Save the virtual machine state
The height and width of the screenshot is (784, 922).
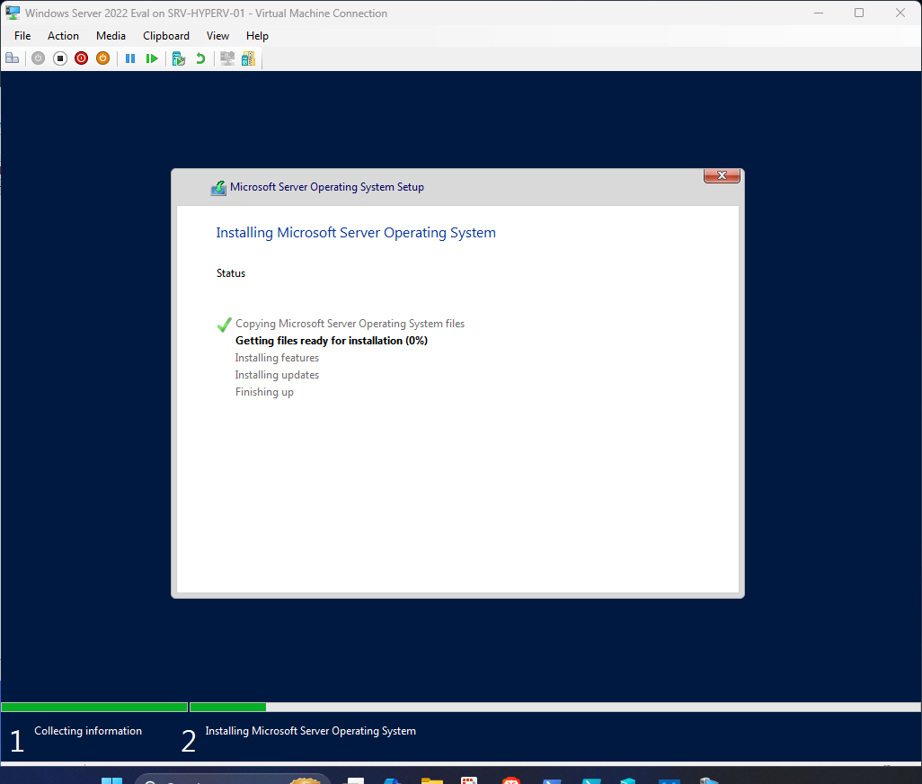[102, 58]
